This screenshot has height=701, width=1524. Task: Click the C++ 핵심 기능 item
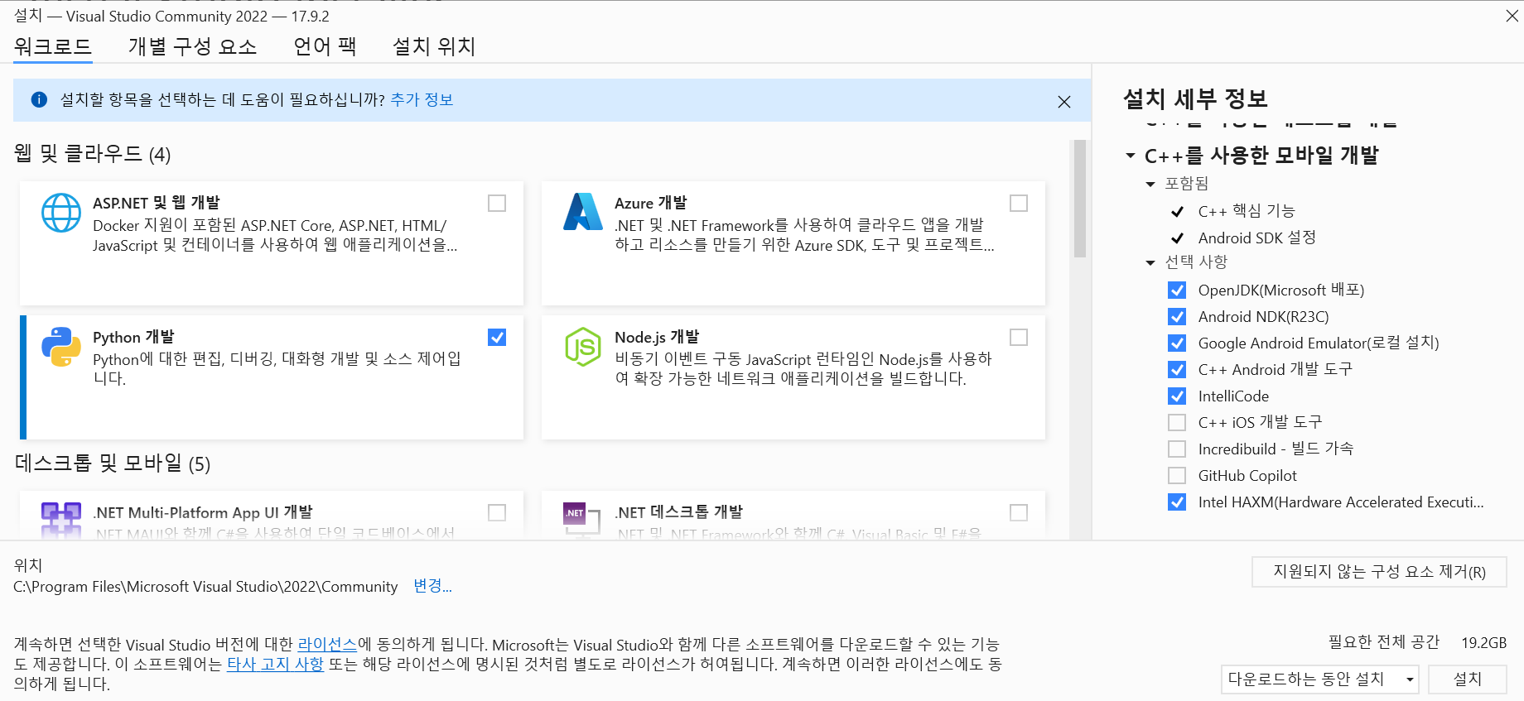point(1247,212)
